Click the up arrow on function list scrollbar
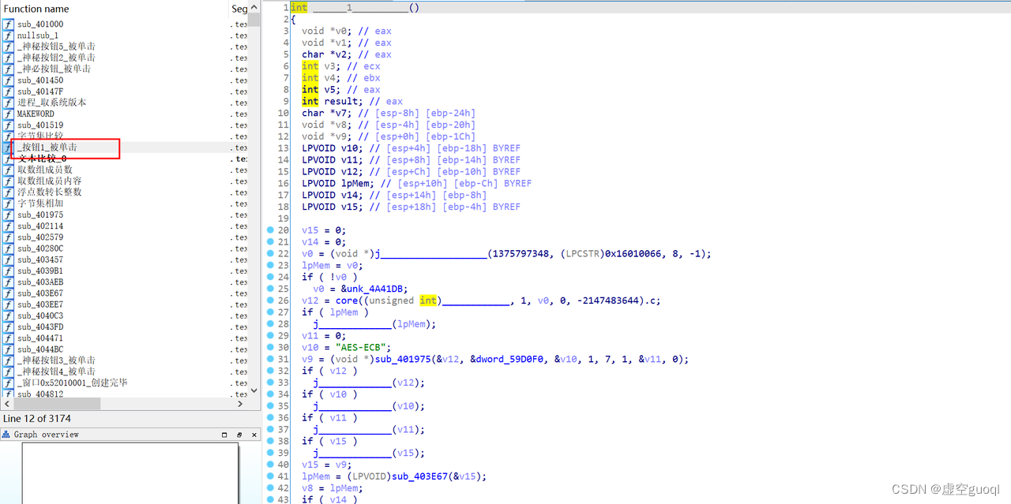The height and width of the screenshot is (504, 1011). pos(253,8)
